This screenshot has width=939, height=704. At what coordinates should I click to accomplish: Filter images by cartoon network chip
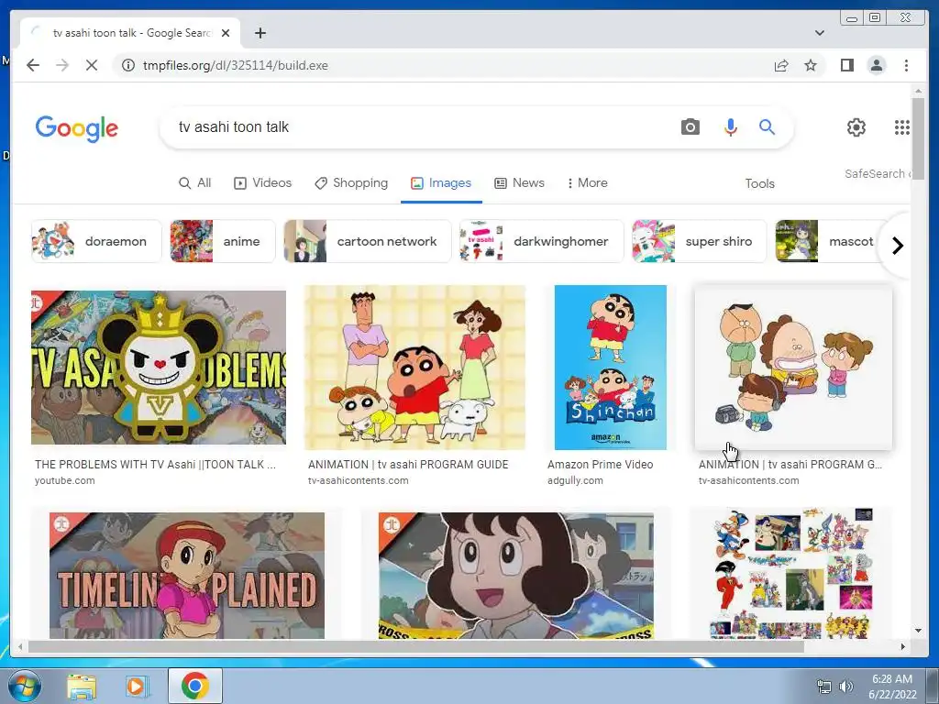click(367, 241)
